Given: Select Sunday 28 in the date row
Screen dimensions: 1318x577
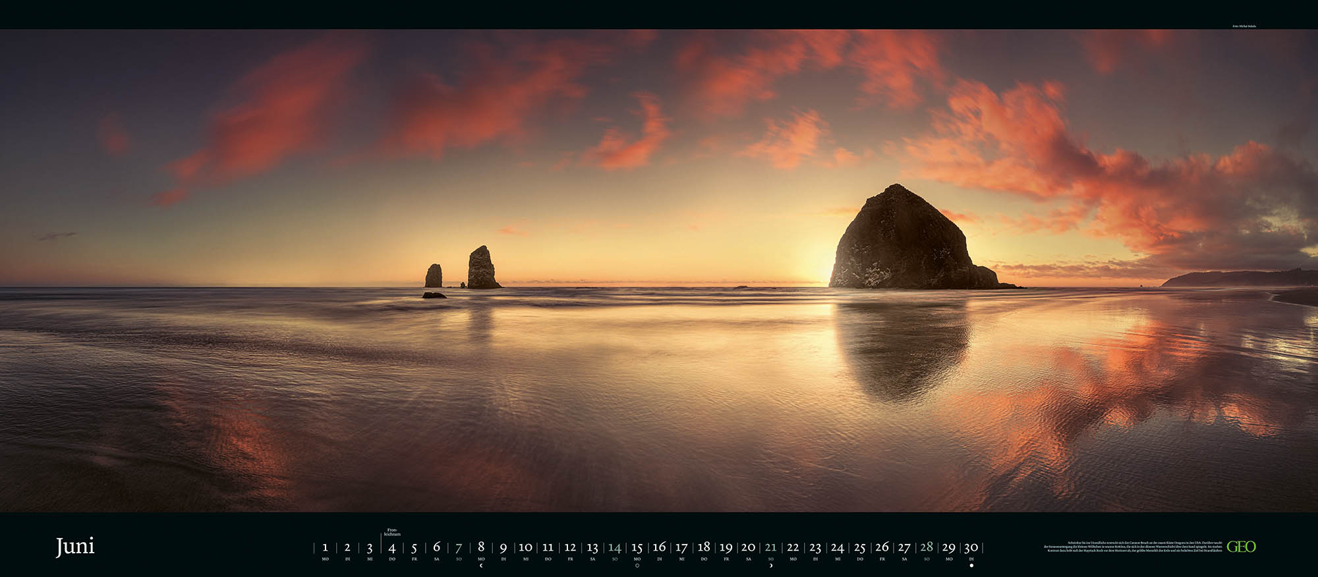Looking at the screenshot, I should [927, 547].
